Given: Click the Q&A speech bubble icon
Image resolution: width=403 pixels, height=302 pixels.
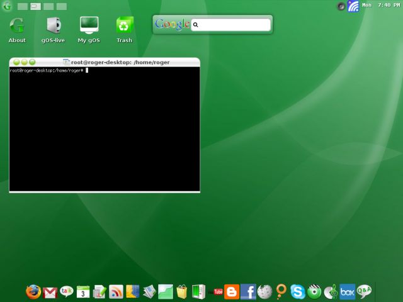Looking at the screenshot, I should coord(364,291).
